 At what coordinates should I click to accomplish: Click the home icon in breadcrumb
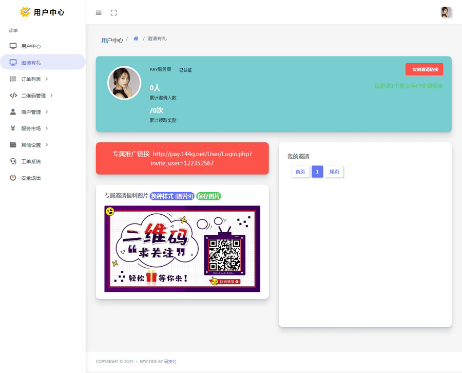click(136, 39)
